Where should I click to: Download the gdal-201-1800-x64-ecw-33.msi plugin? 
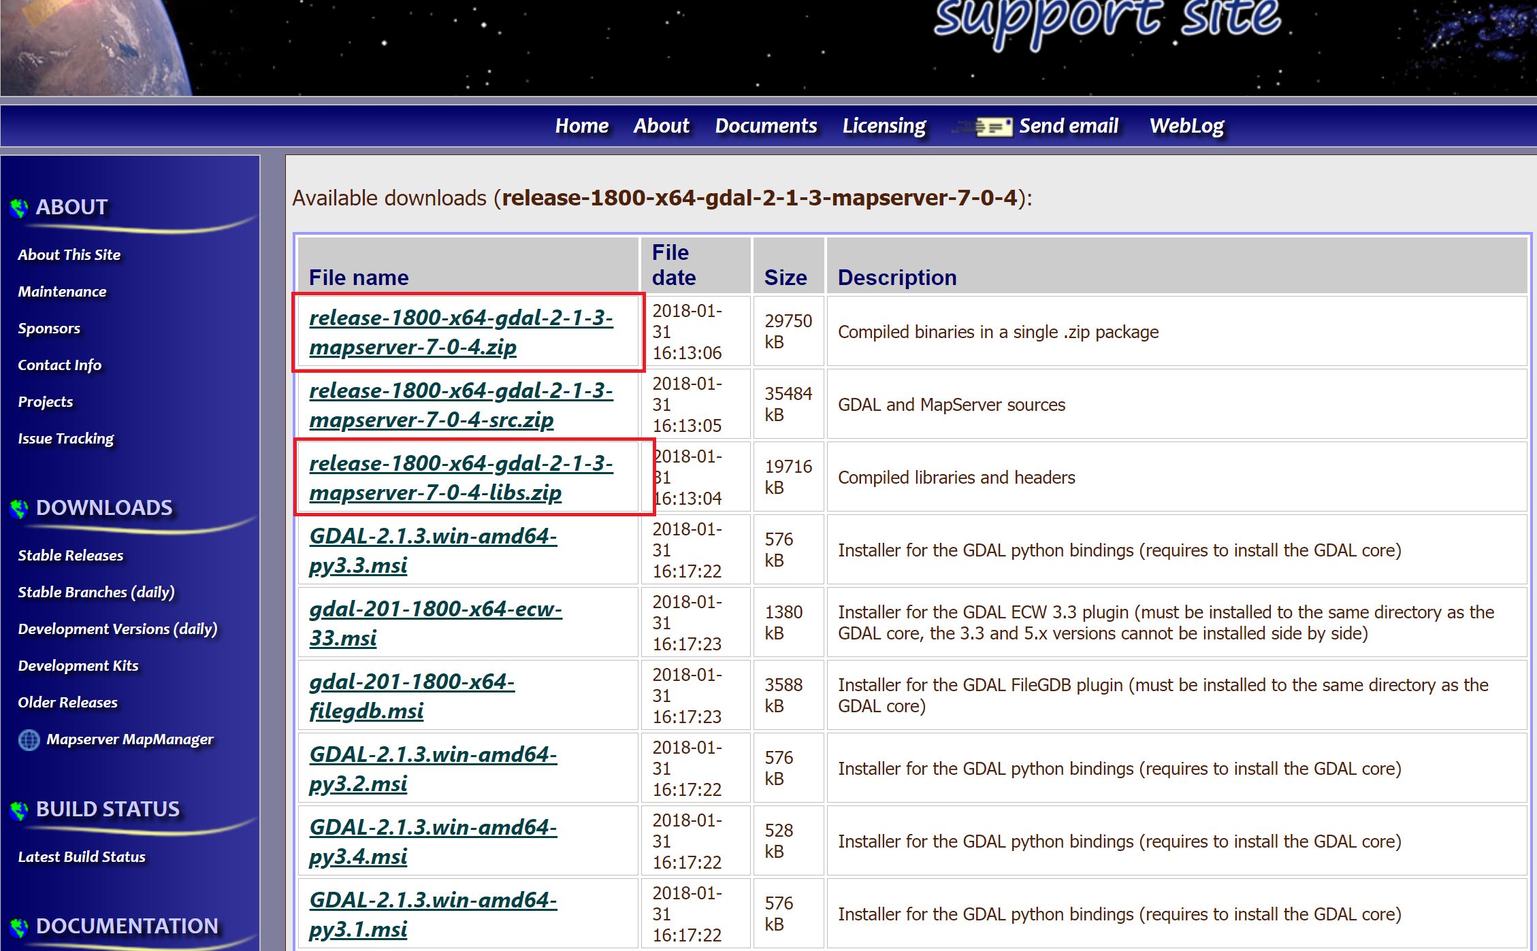(435, 623)
